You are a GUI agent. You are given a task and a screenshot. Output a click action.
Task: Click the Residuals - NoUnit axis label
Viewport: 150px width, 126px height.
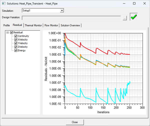click(x=46, y=69)
